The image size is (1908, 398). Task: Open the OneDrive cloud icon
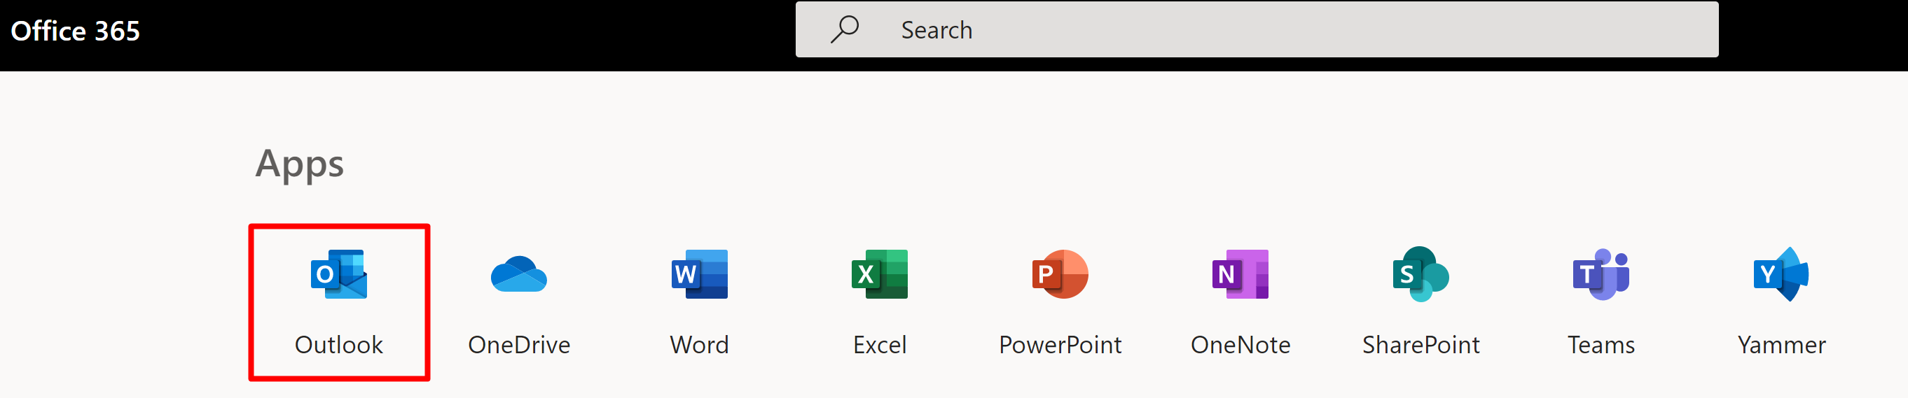[x=519, y=274]
